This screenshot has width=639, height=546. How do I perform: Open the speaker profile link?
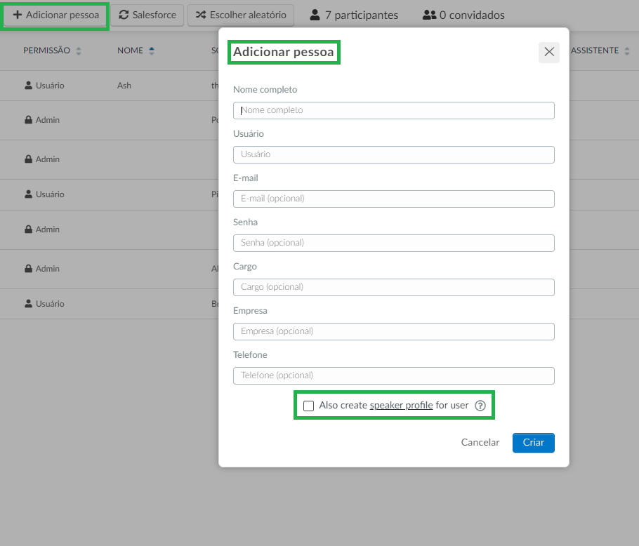point(401,405)
